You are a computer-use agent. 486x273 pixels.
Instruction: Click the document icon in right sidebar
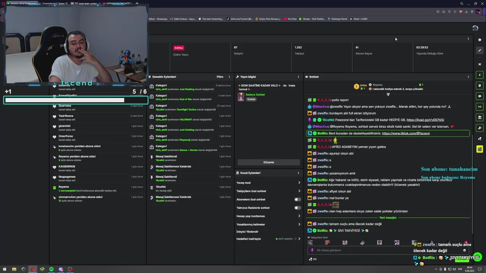tap(480, 85)
